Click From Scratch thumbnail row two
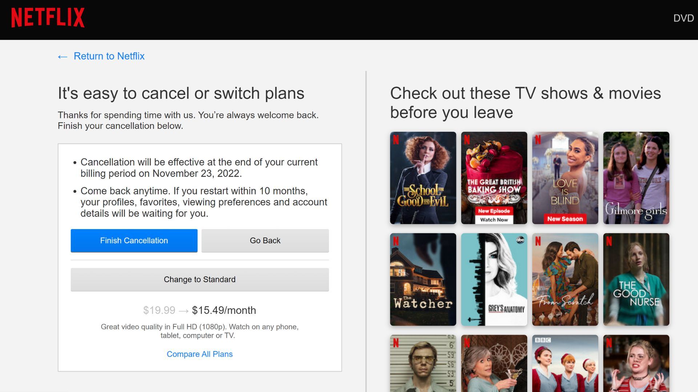The image size is (698, 392). pos(565,279)
